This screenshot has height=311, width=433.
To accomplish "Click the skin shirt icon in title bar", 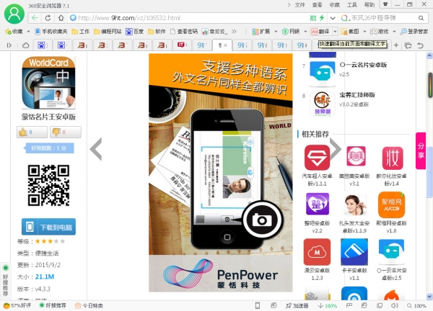I will coord(385,4).
